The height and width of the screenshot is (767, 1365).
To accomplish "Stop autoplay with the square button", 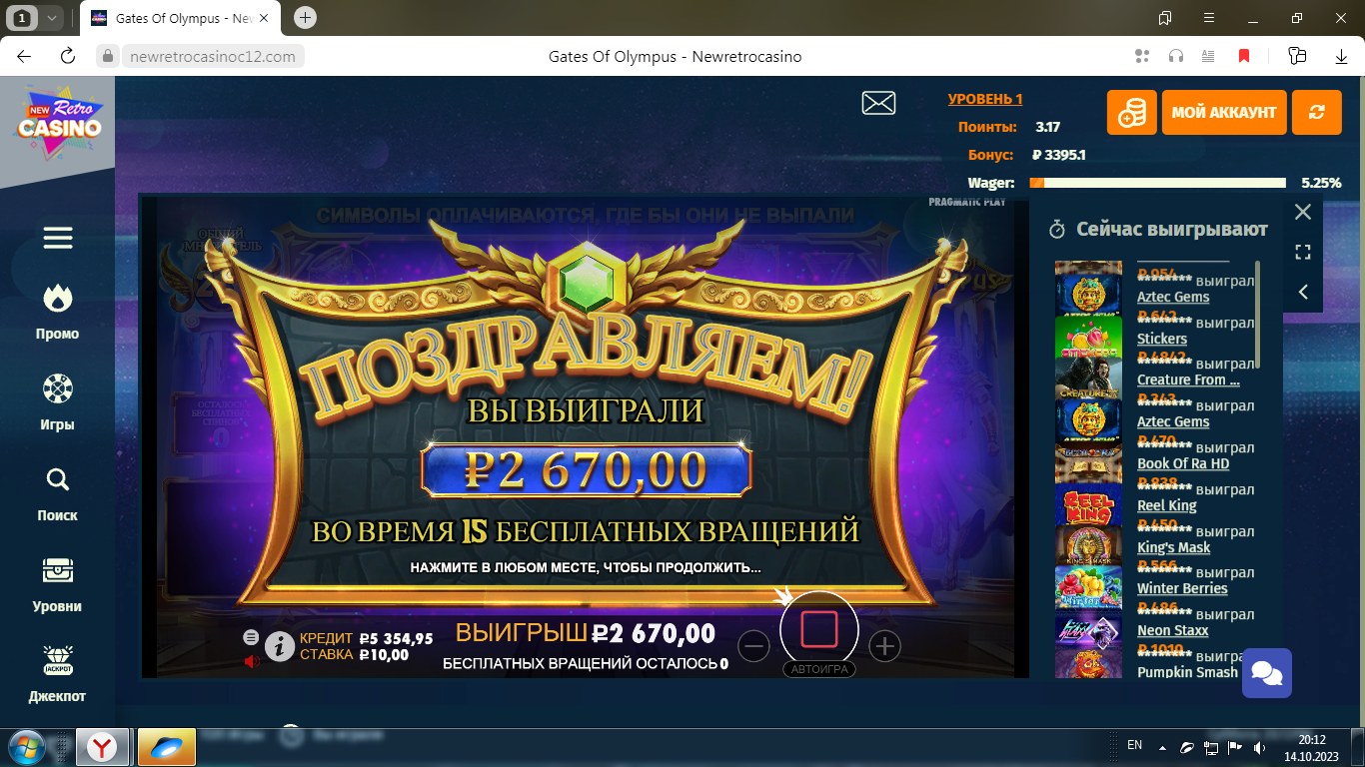I will click(x=818, y=630).
